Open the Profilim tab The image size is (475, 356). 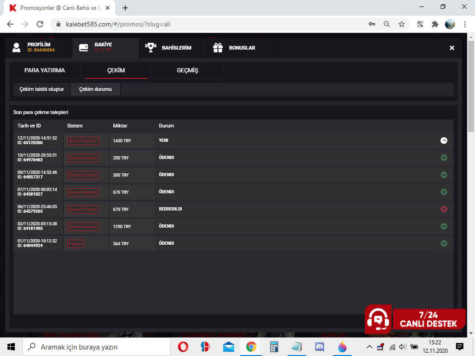(39, 48)
